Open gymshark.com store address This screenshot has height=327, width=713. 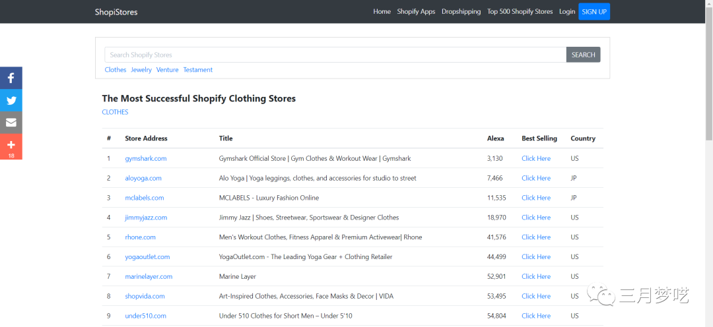coord(146,158)
